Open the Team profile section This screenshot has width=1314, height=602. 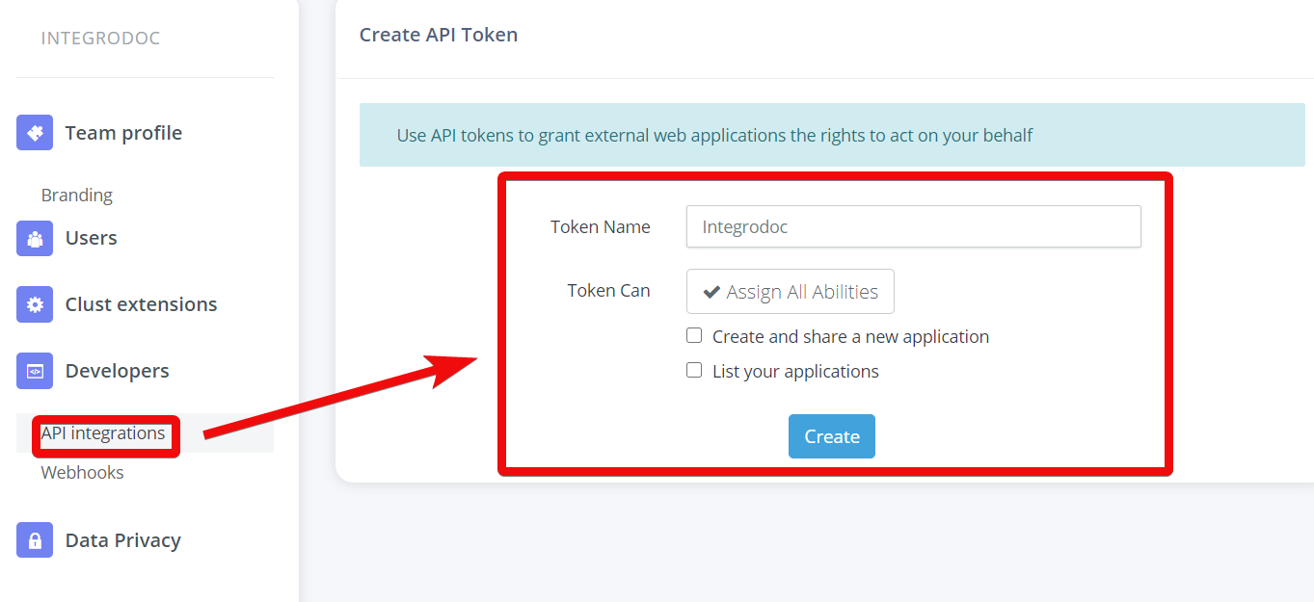pyautogui.click(x=123, y=133)
